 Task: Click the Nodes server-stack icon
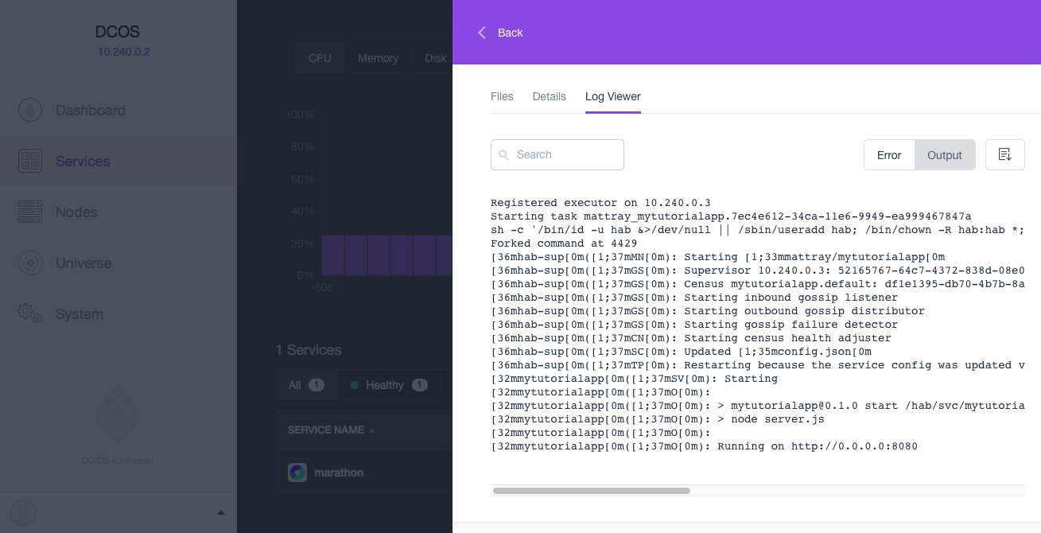[29, 212]
